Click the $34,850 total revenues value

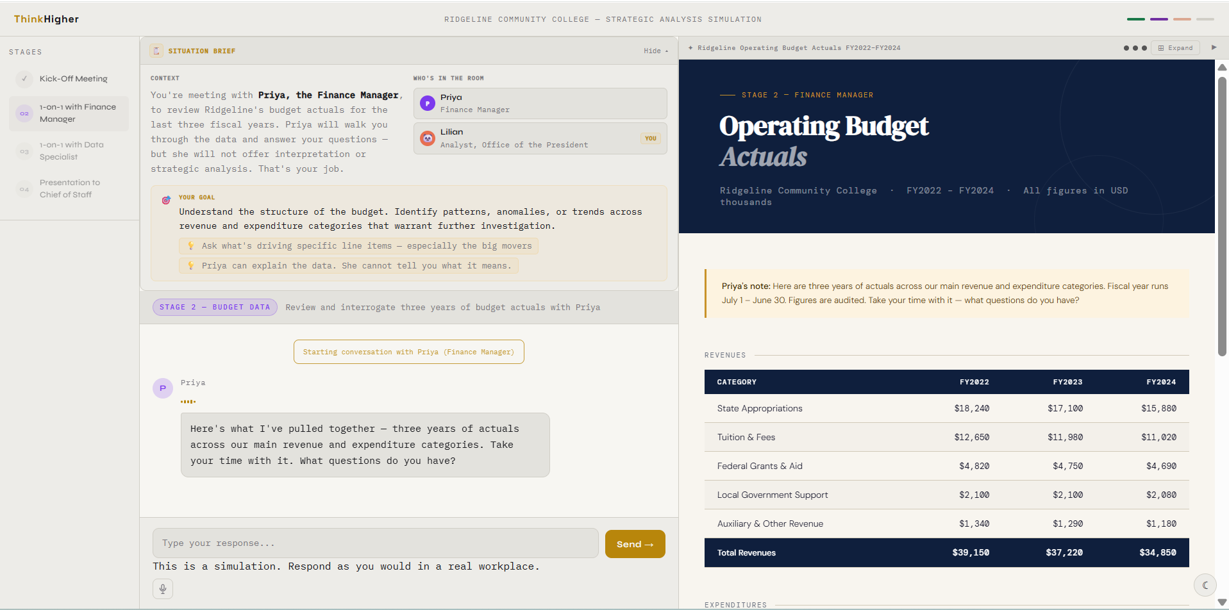(x=1158, y=552)
